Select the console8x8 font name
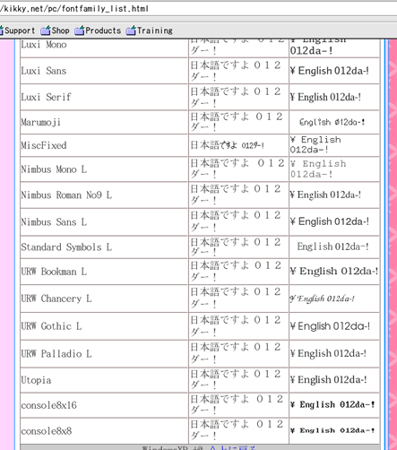Image resolution: width=397 pixels, height=450 pixels. coord(47,431)
